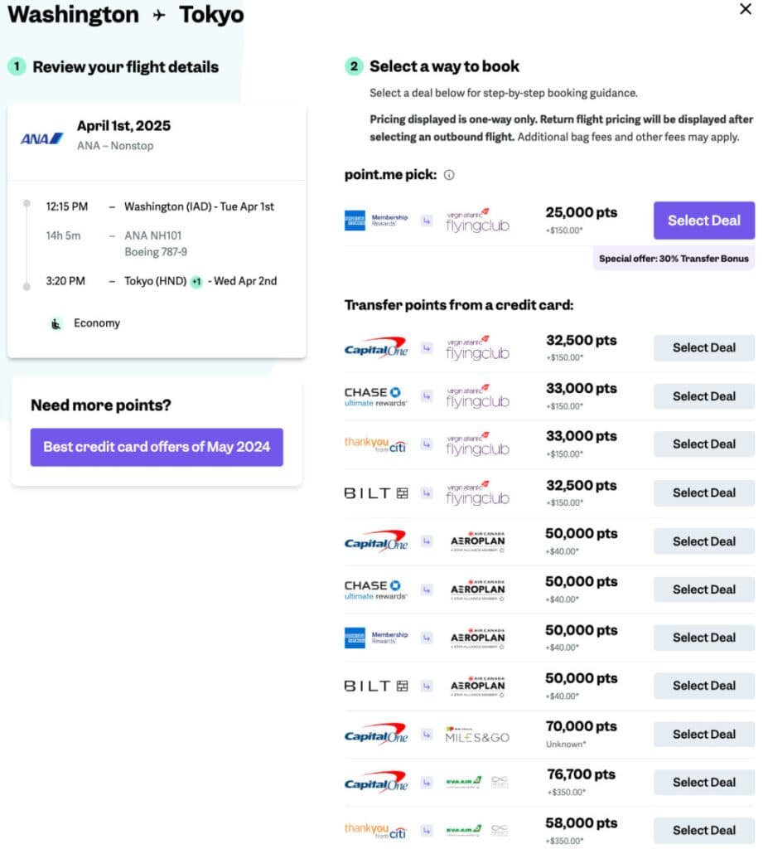Click the Bilt logo for the Aeroplan deal
This screenshot has width=768, height=849.
[376, 686]
